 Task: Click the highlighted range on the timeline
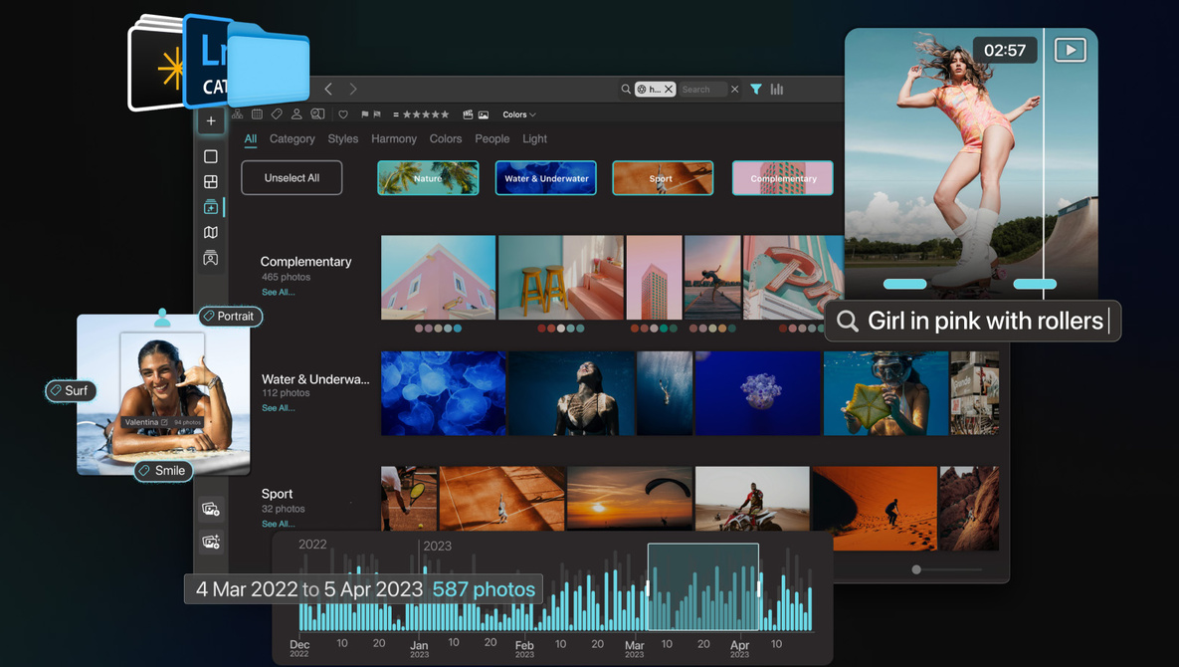[703, 586]
